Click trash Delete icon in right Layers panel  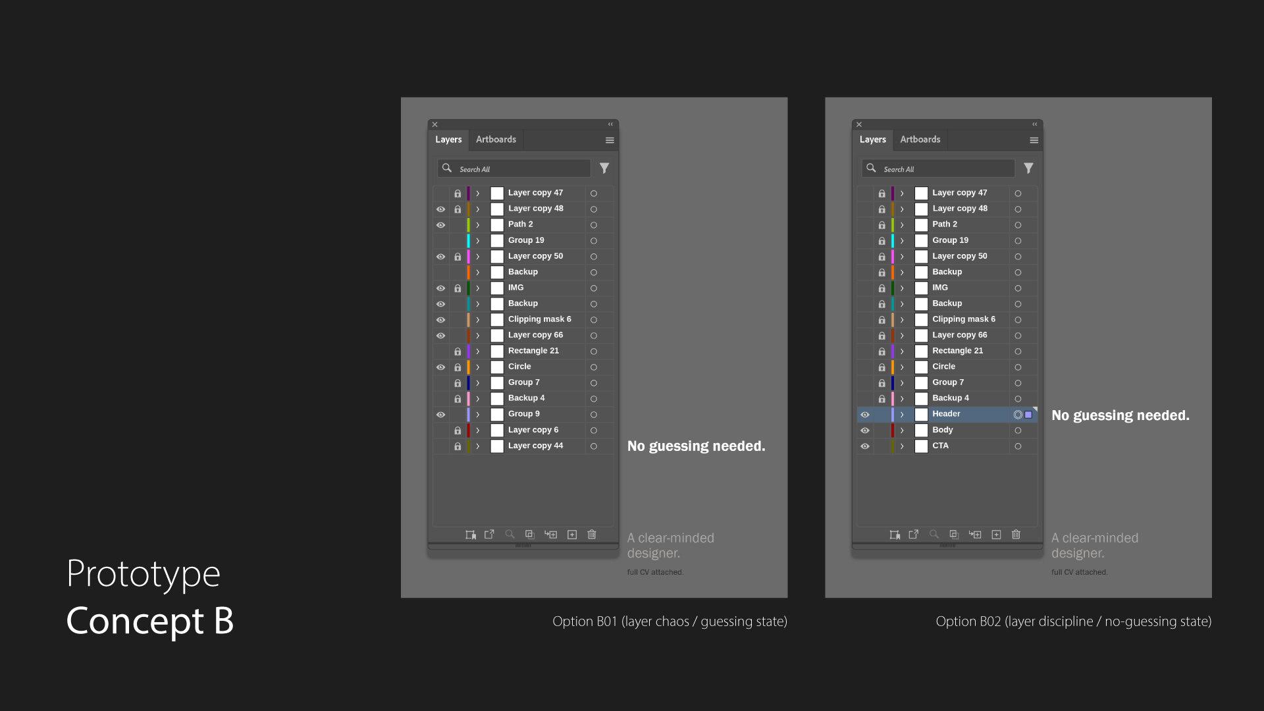click(1016, 535)
